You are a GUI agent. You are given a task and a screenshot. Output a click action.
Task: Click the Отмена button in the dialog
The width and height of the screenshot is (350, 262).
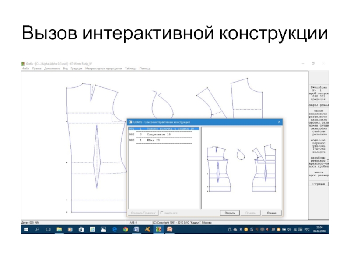click(271, 213)
